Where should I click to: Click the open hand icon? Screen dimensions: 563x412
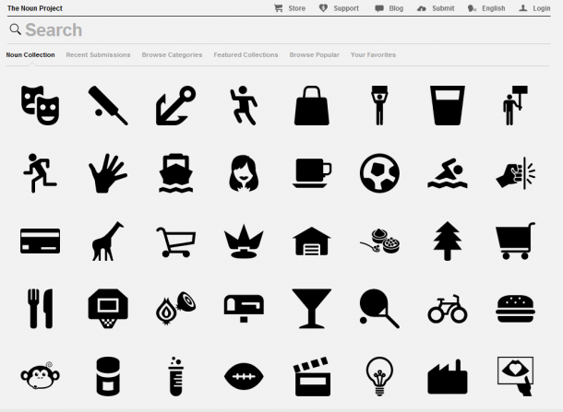click(x=108, y=173)
